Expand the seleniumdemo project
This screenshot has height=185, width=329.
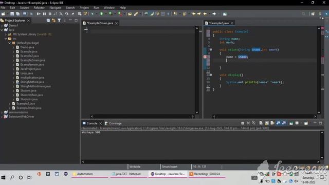[x=2, y=113]
